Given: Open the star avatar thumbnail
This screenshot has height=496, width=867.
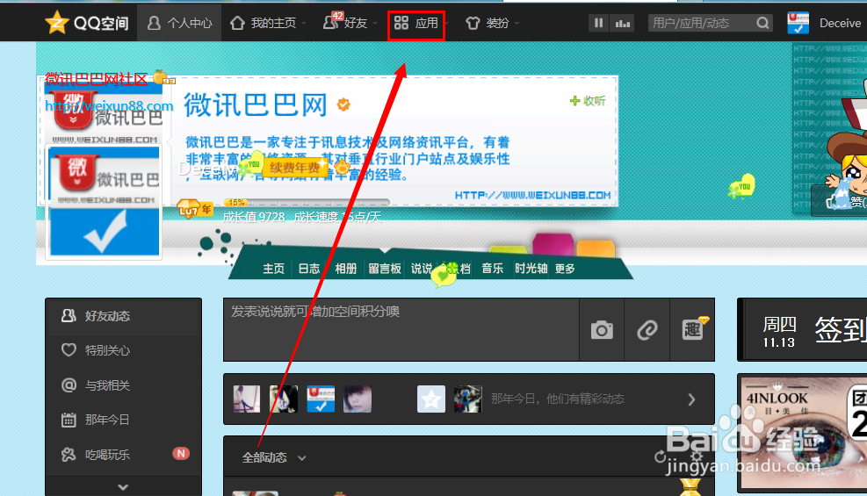Looking at the screenshot, I should [x=430, y=399].
